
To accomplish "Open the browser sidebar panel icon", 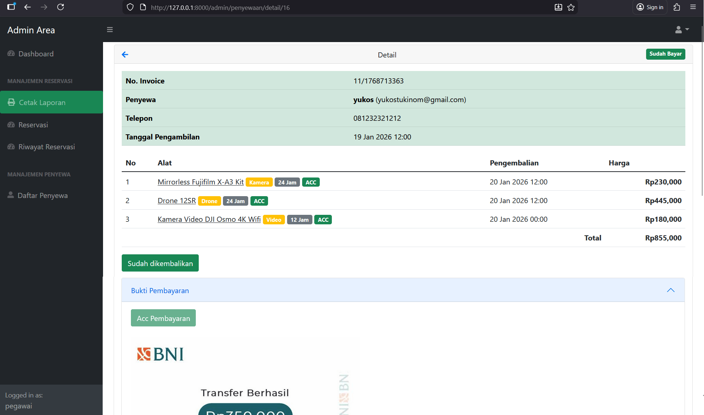I will coord(11,7).
